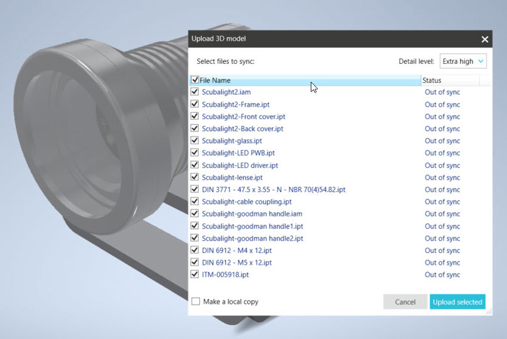The height and width of the screenshot is (339, 507).
Task: Uncheck the DIN 6912 - M4 x 12.ipt checkbox
Action: pos(194,249)
